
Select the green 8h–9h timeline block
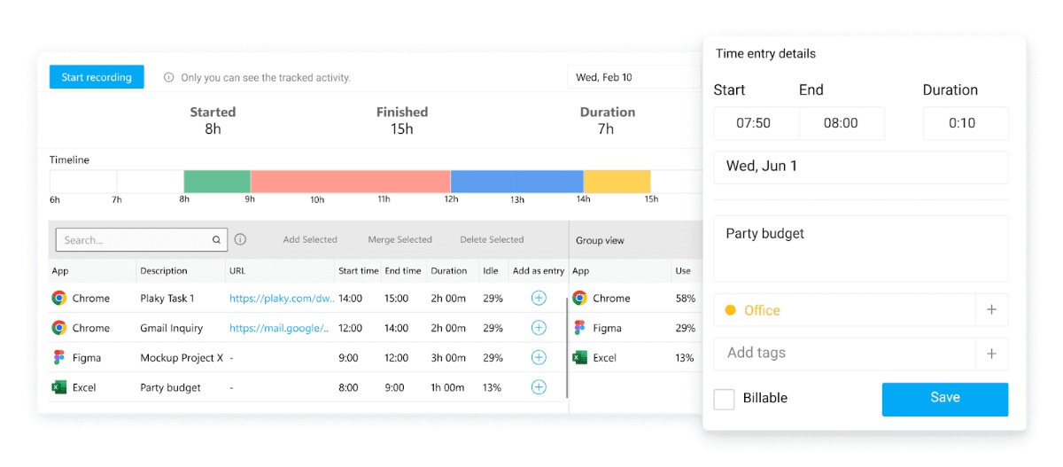coord(217,182)
